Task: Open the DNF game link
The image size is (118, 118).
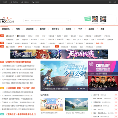Action: pyautogui.click(x=44, y=36)
